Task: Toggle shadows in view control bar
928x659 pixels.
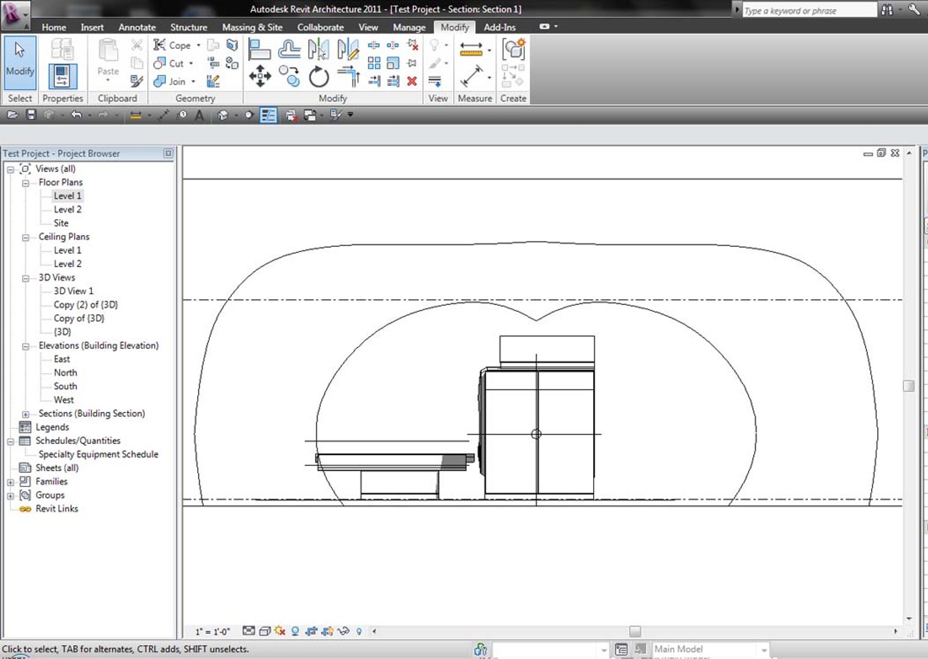Action: point(295,631)
